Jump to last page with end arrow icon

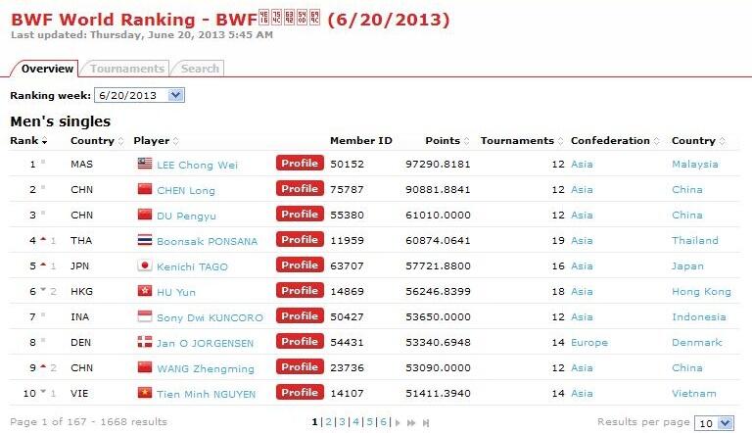[x=426, y=423]
